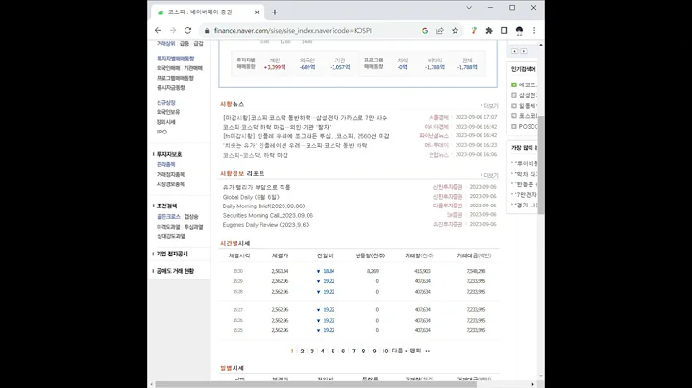Open the Chrome three-dot menu
Screen dimensions: 692x388
(x=534, y=31)
